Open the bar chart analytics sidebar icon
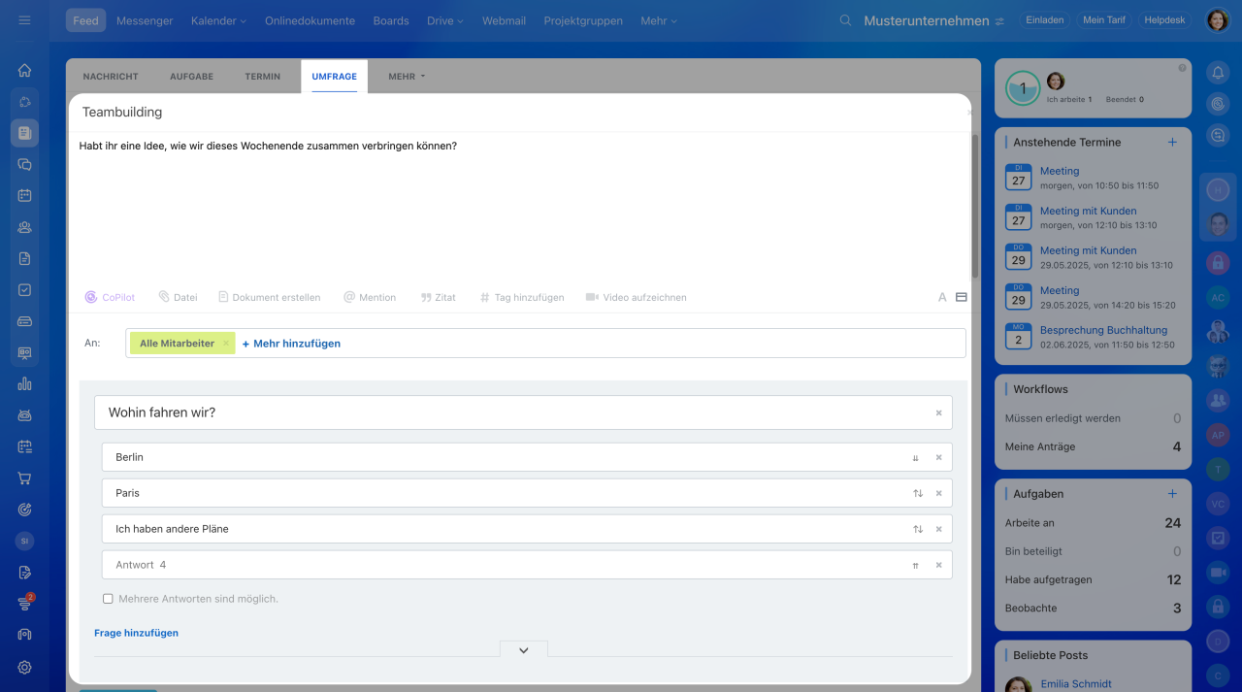This screenshot has height=692, width=1242. point(24,383)
